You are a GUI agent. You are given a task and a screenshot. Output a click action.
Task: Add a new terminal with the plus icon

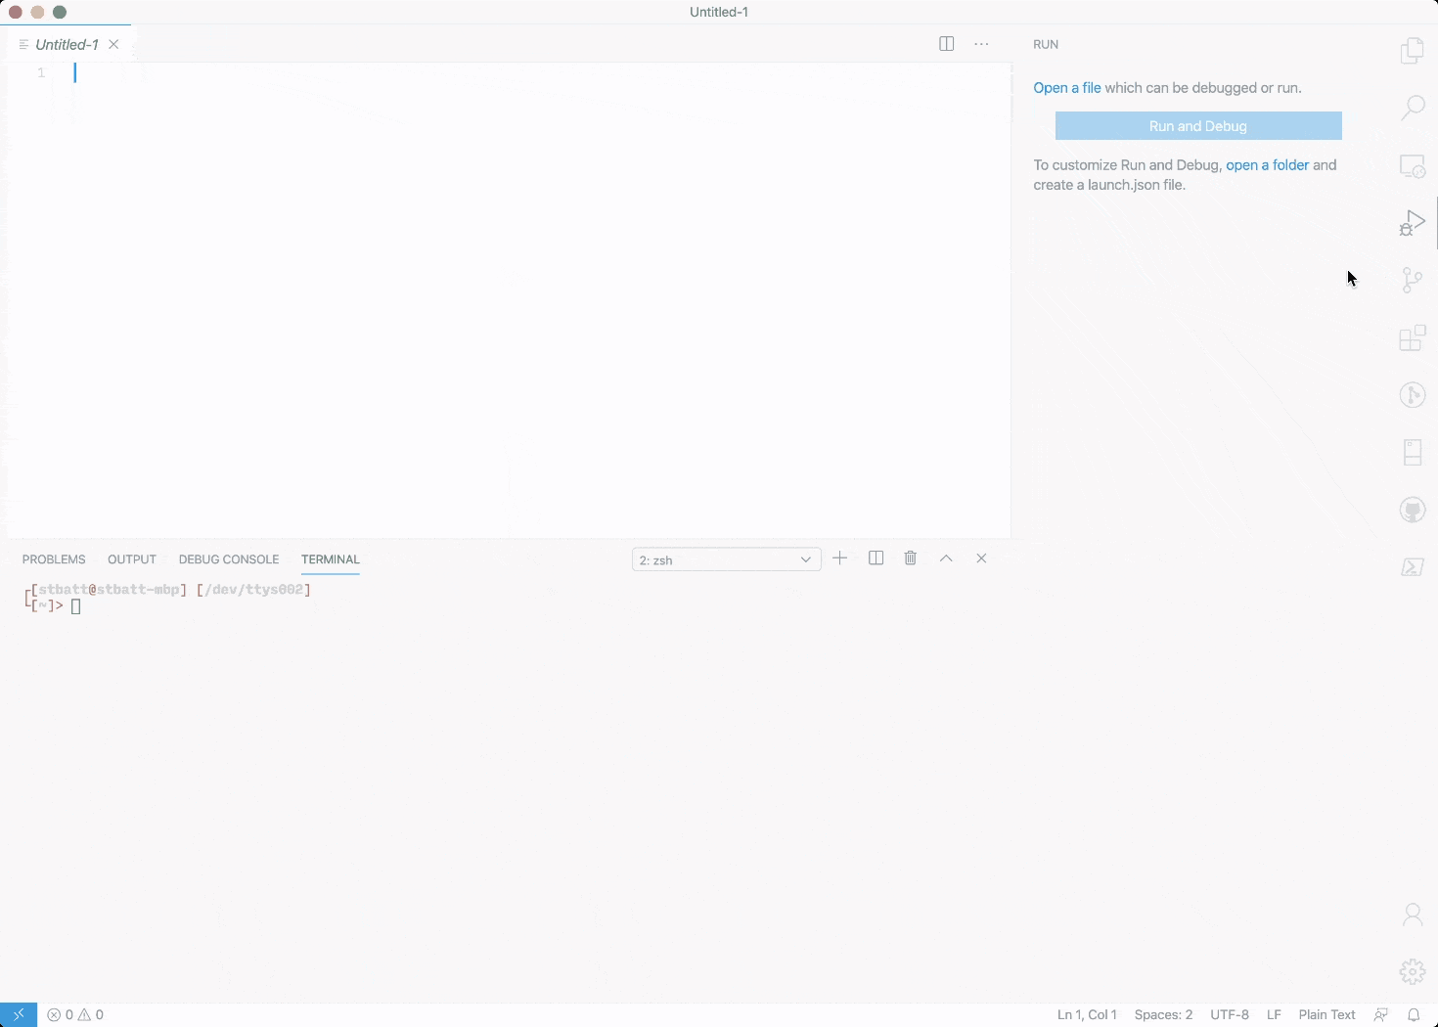pos(839,558)
